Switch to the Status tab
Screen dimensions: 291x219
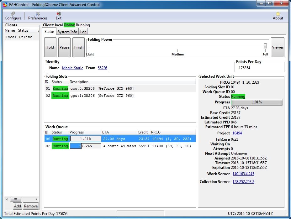pyautogui.click(x=49, y=32)
